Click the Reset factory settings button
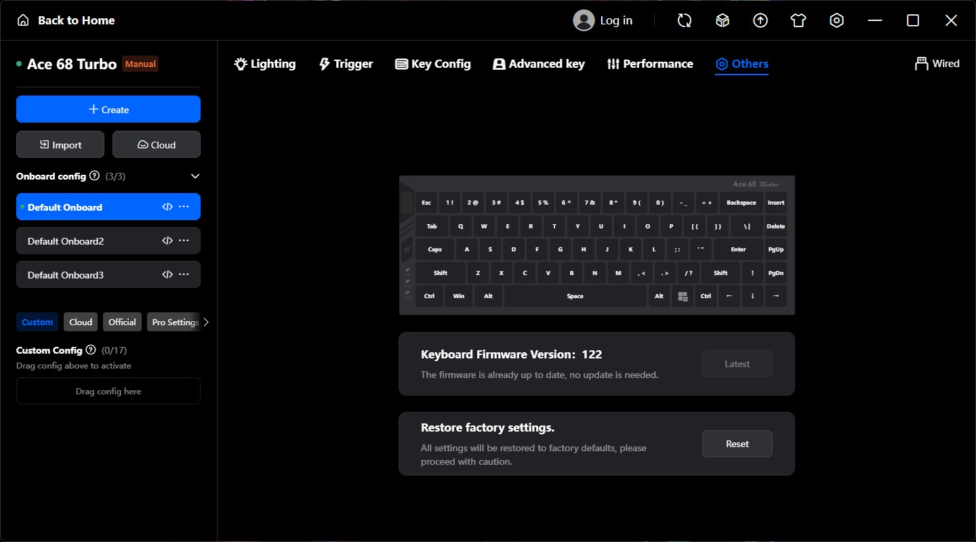This screenshot has height=542, width=976. [x=737, y=444]
